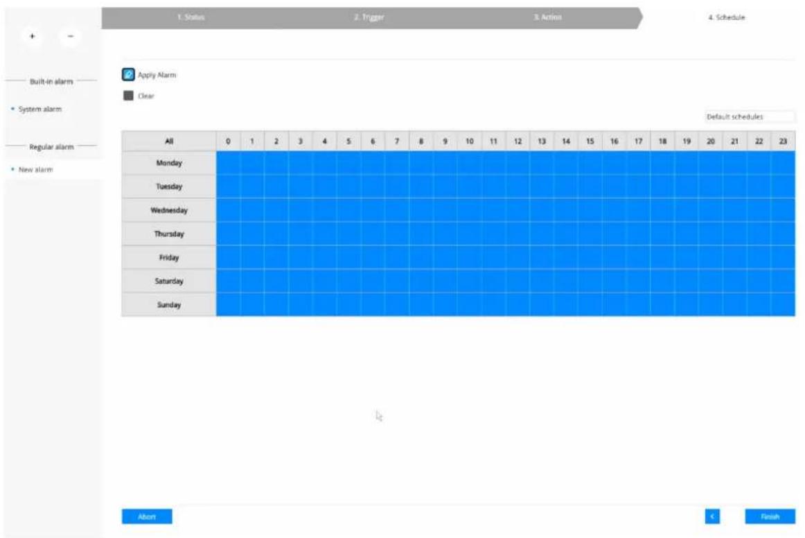The height and width of the screenshot is (538, 805).
Task: Select the All header cell
Action: (x=169, y=141)
